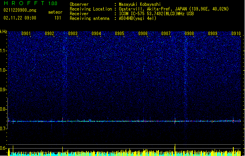Click the 0904 time marker
The image size is (245, 156).
click(x=96, y=33)
